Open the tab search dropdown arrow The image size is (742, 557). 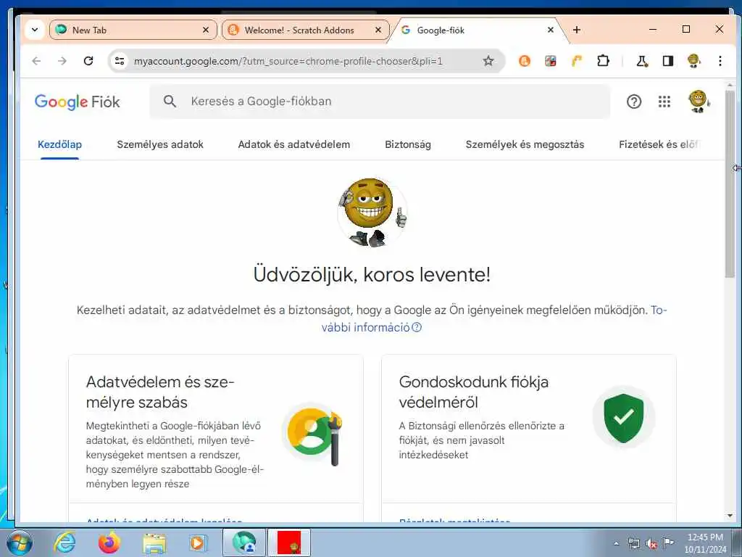(35, 30)
